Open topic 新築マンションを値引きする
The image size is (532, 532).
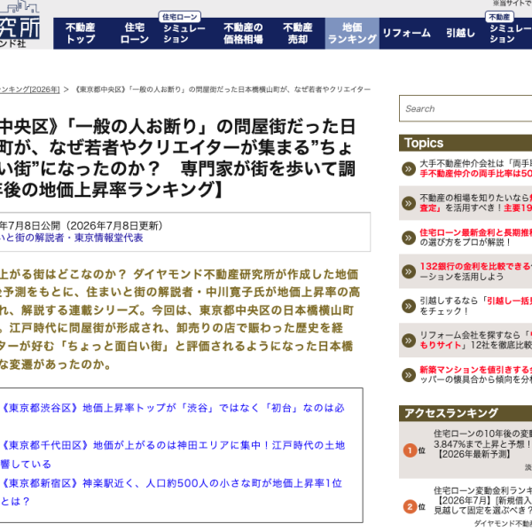(x=475, y=374)
